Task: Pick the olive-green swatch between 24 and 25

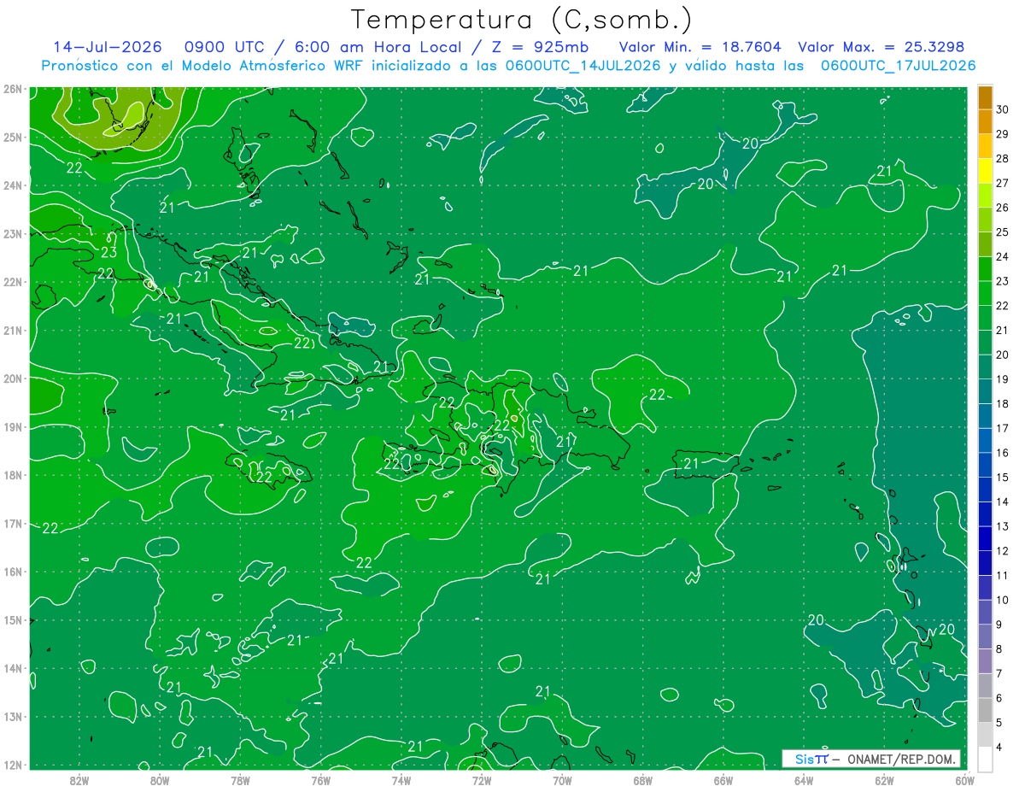Action: point(985,244)
